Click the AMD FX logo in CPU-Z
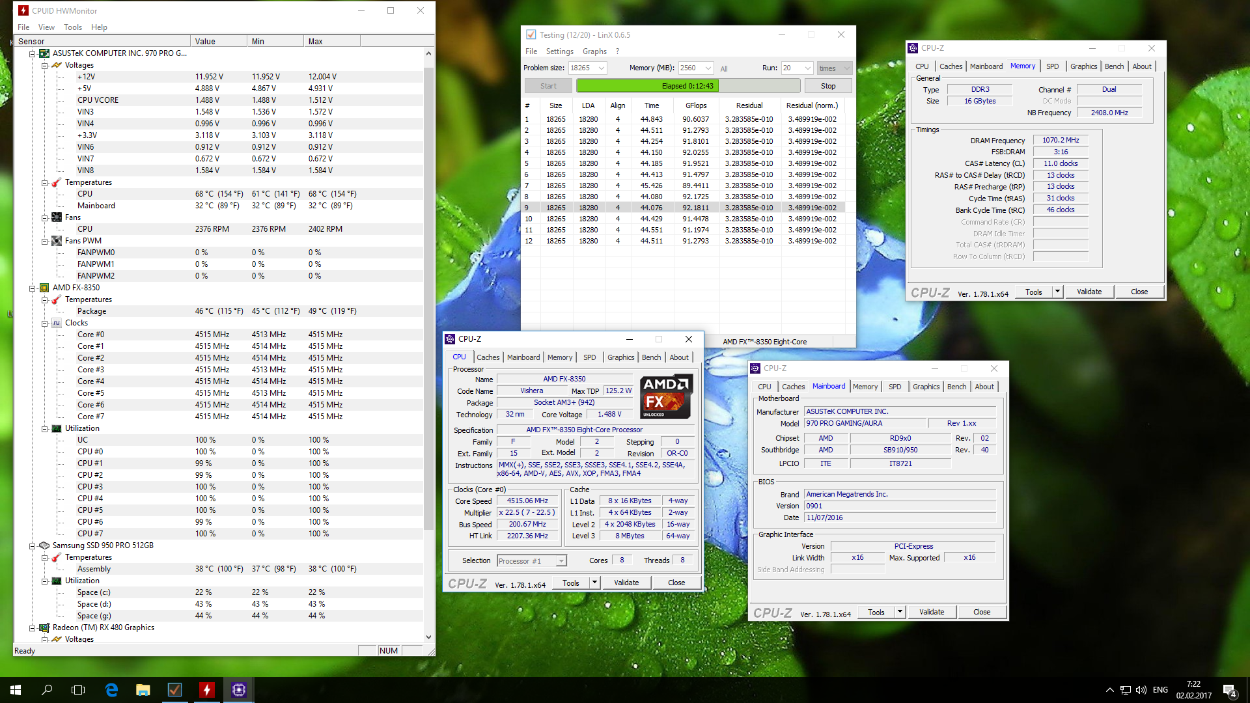The width and height of the screenshot is (1250, 703). (x=665, y=396)
